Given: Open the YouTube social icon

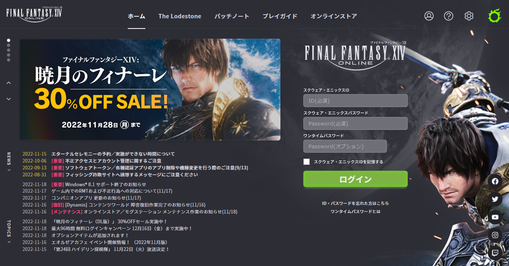Looking at the screenshot, I should coord(495,217).
